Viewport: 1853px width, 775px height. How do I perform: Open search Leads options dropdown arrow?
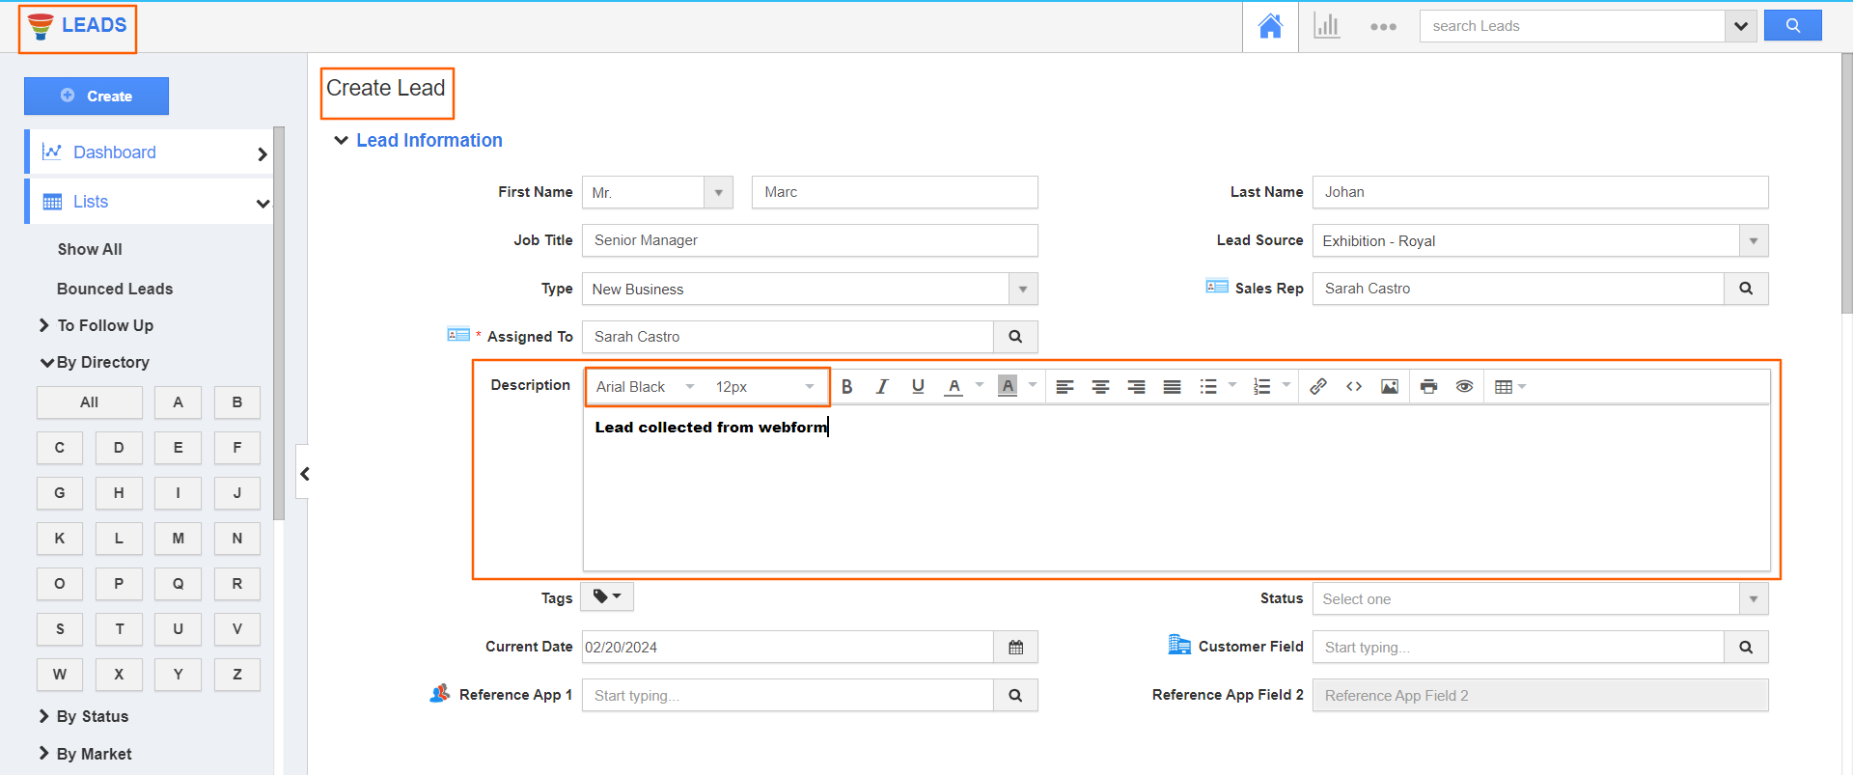coord(1740,26)
